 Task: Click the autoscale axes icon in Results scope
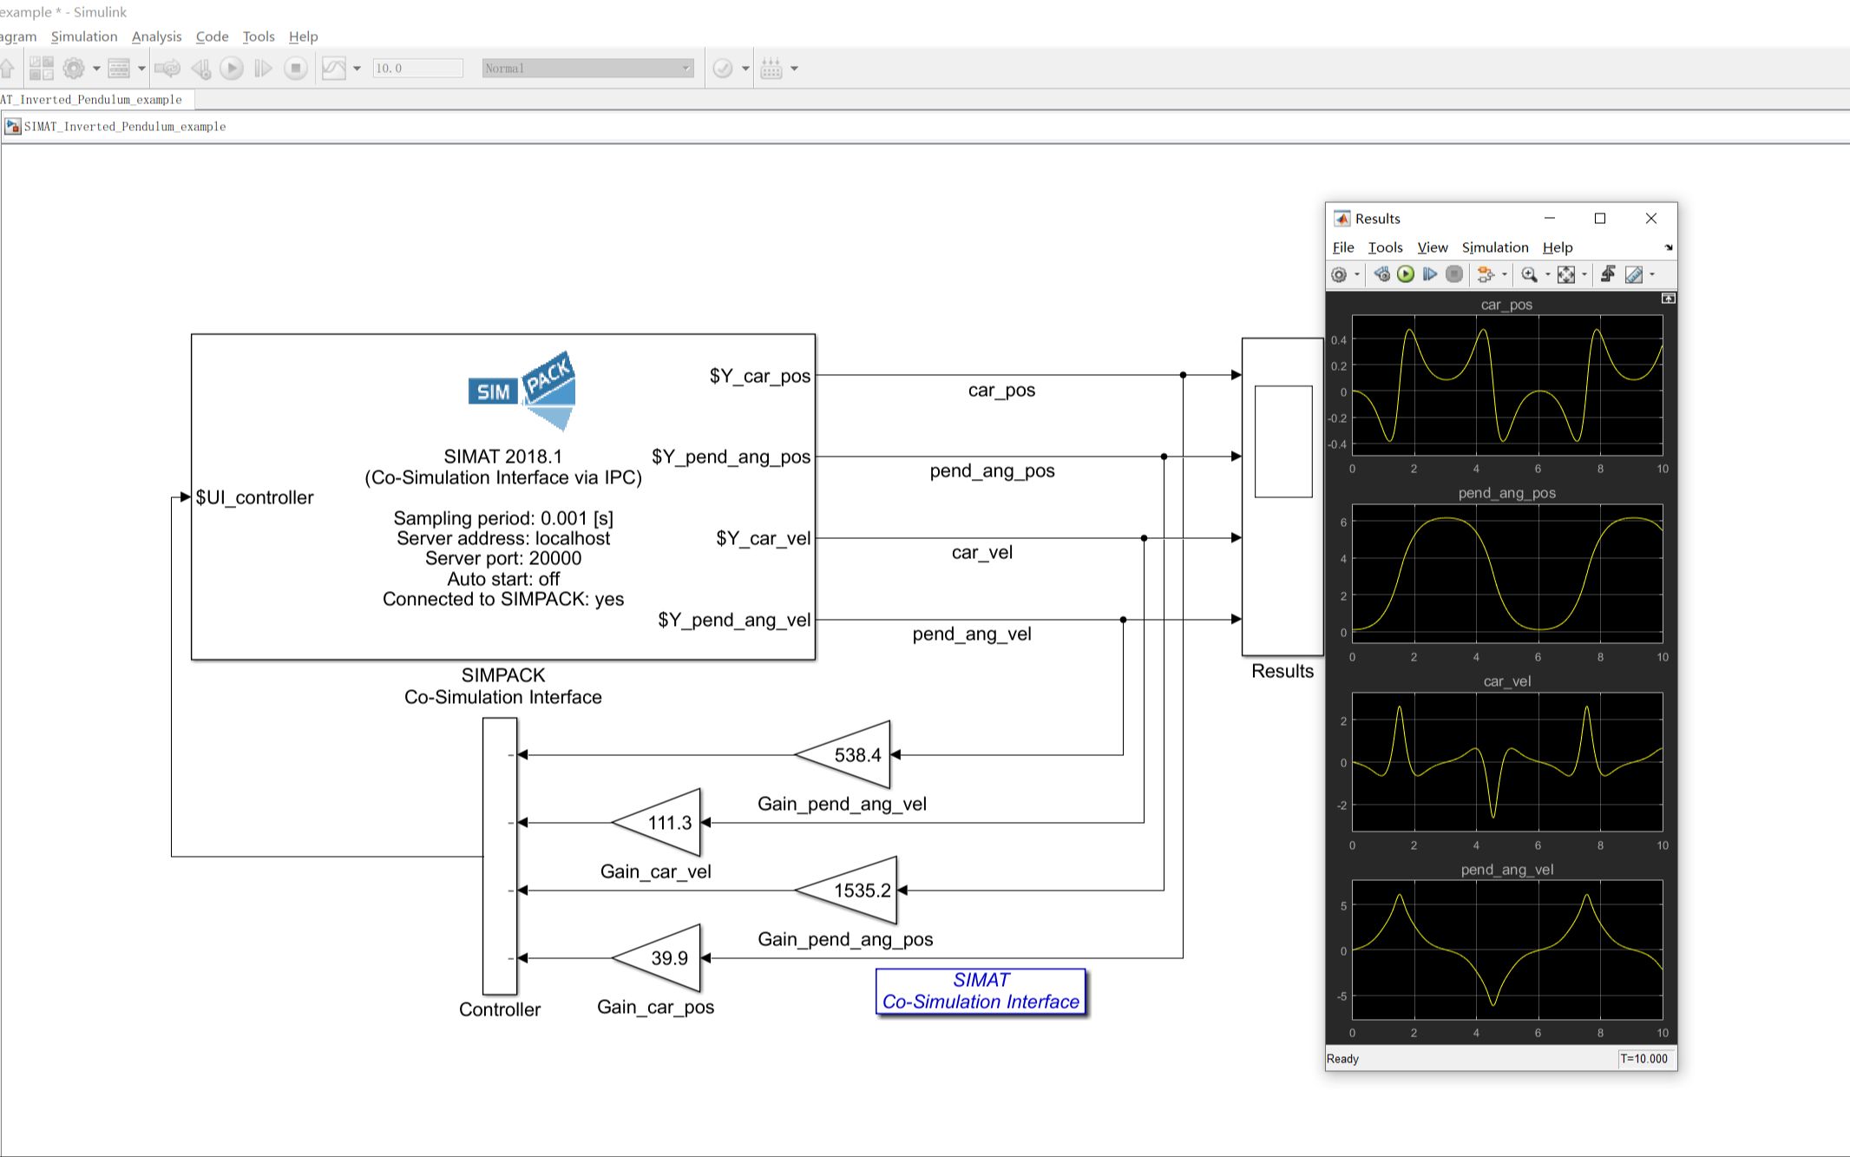click(1566, 275)
